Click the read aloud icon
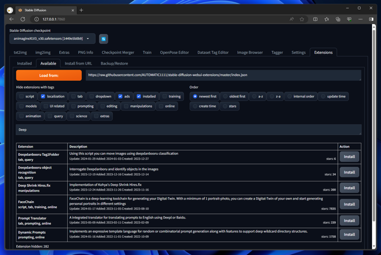This screenshot has width=381, height=255. click(x=291, y=19)
